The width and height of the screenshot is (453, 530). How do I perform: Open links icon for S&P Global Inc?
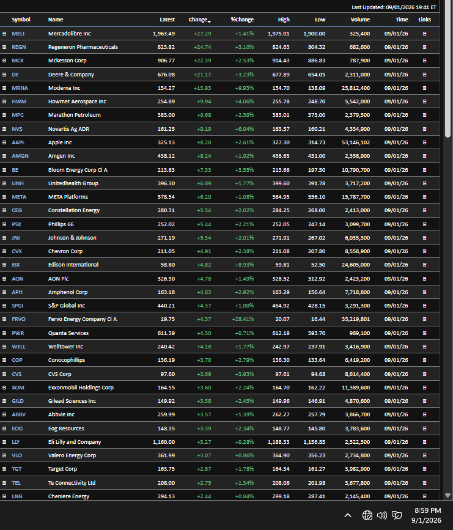tap(425, 306)
